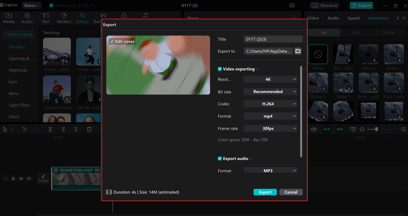Select the Retro effects category
Image resolution: width=408 pixels, height=216 pixels.
click(14, 94)
